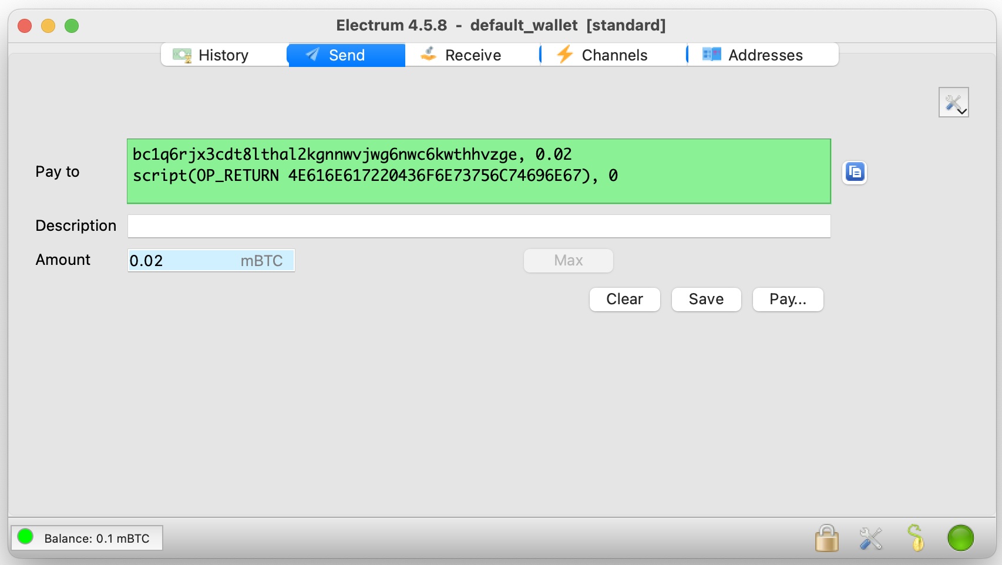1002x565 pixels.
Task: Click the History tab banknote icon
Action: pos(182,55)
